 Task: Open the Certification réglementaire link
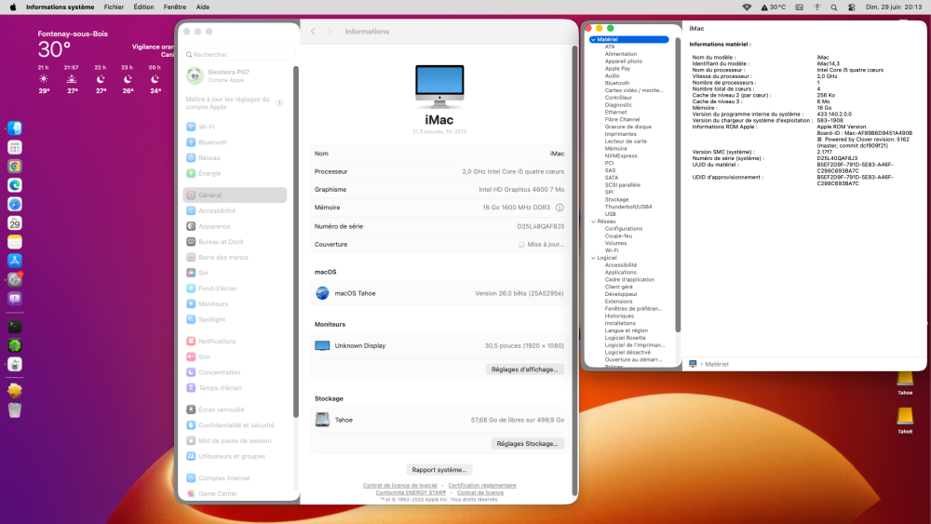pyautogui.click(x=482, y=486)
